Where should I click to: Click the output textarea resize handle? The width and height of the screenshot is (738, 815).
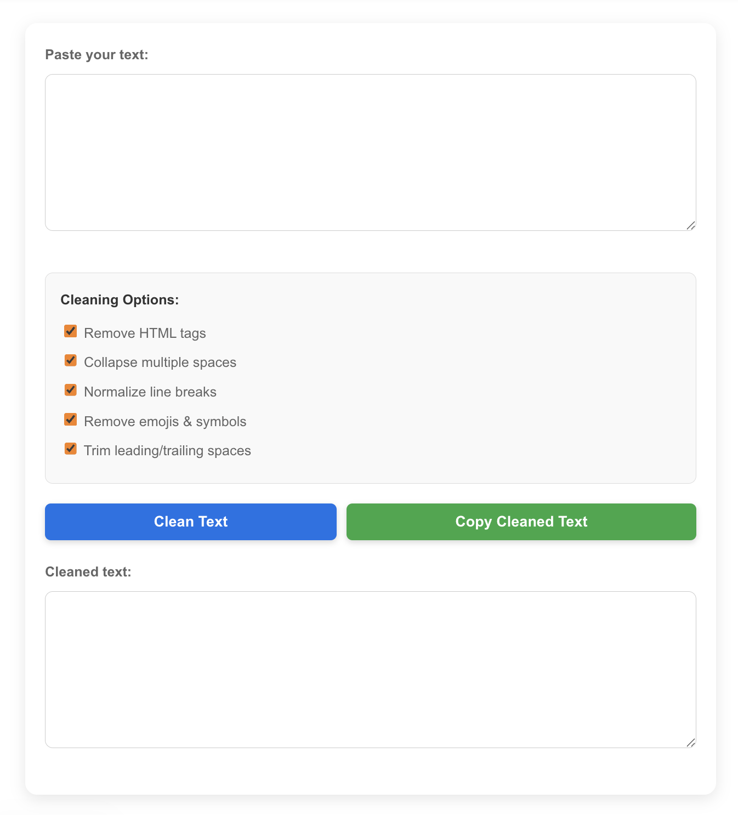[x=691, y=742]
